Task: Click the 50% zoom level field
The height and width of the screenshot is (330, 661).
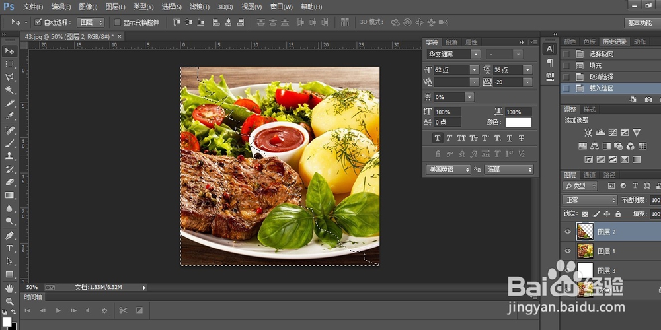Action: (x=32, y=287)
